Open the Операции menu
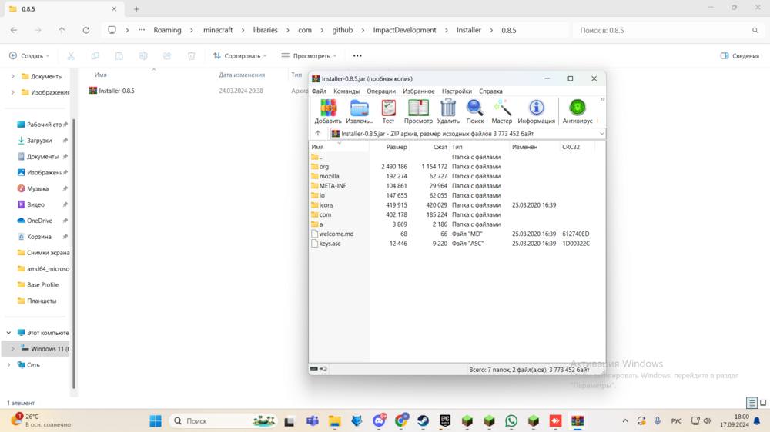 pyautogui.click(x=381, y=91)
